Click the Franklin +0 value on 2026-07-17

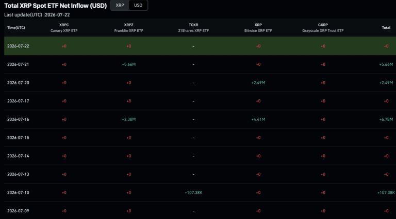pos(129,101)
